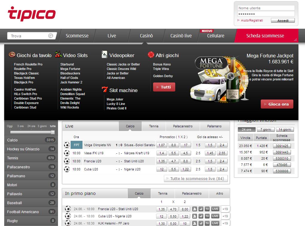Click LIVE badge for Francia U20 - Stati Uniti U20

pyautogui.click(x=215, y=209)
